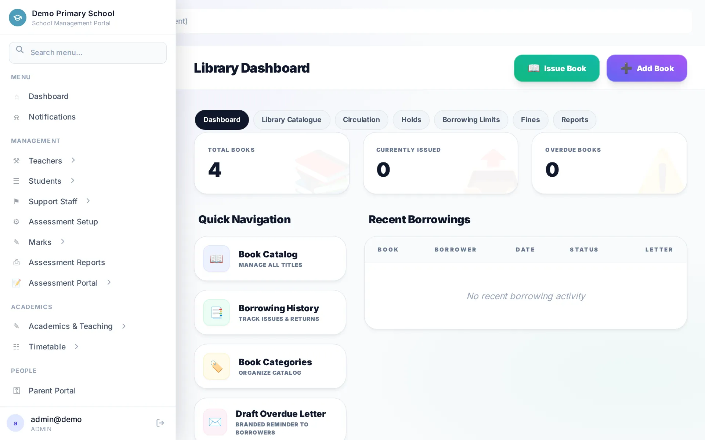
Task: Click the bell icon beside Notifications
Action: point(17,117)
